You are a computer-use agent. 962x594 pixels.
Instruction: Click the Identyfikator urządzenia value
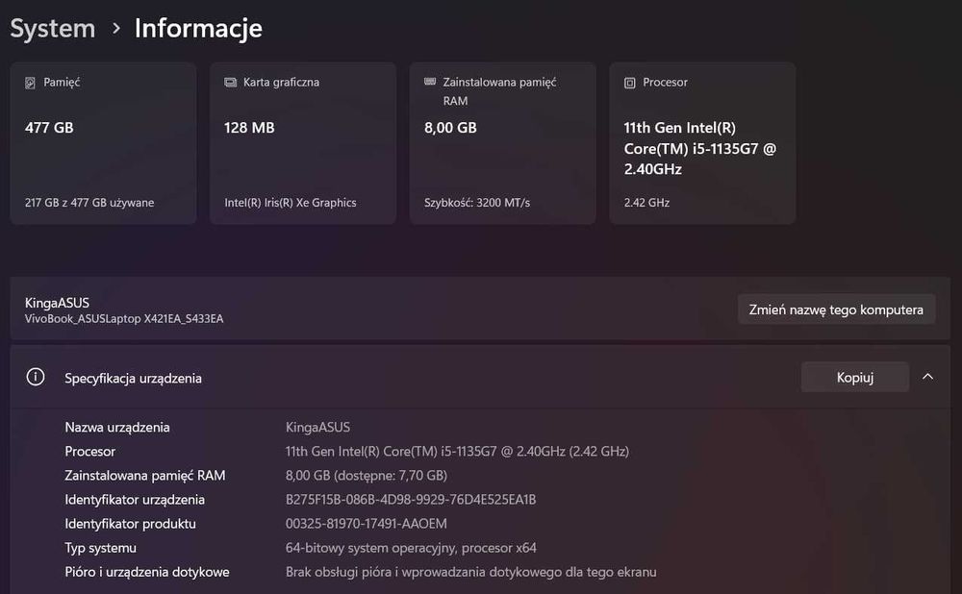411,500
